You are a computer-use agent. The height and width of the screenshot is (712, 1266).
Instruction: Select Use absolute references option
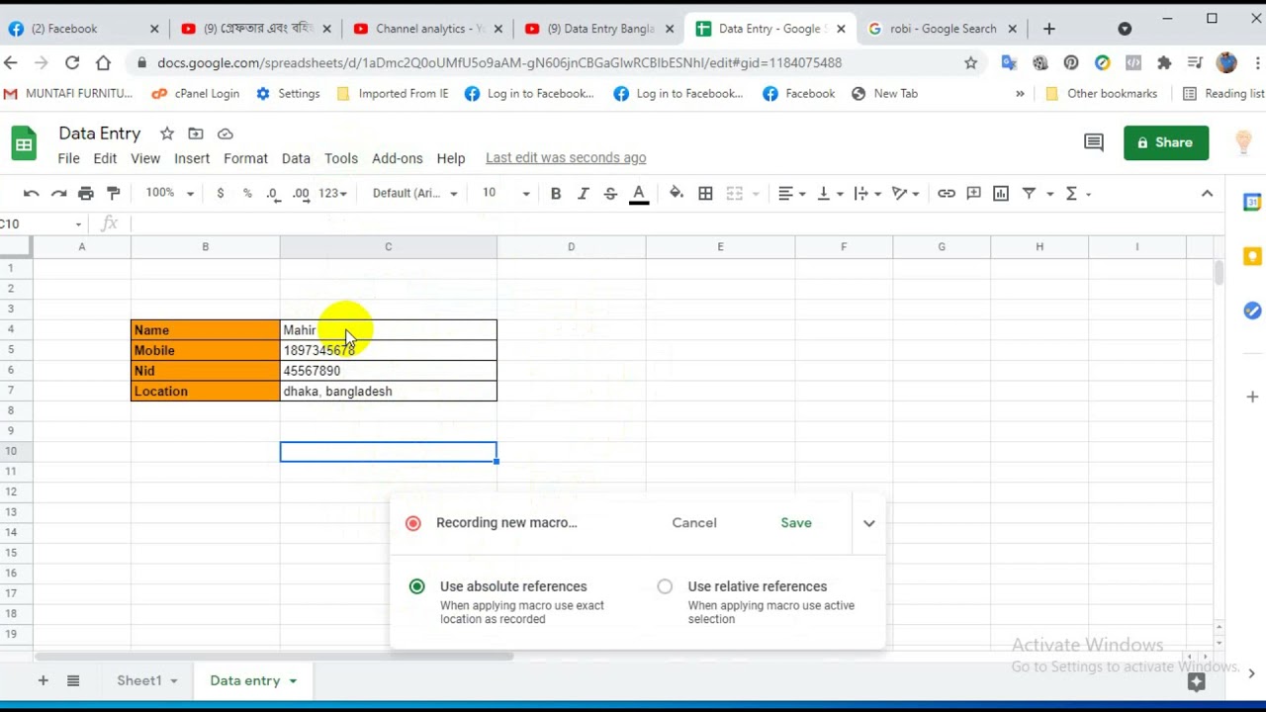tap(416, 586)
